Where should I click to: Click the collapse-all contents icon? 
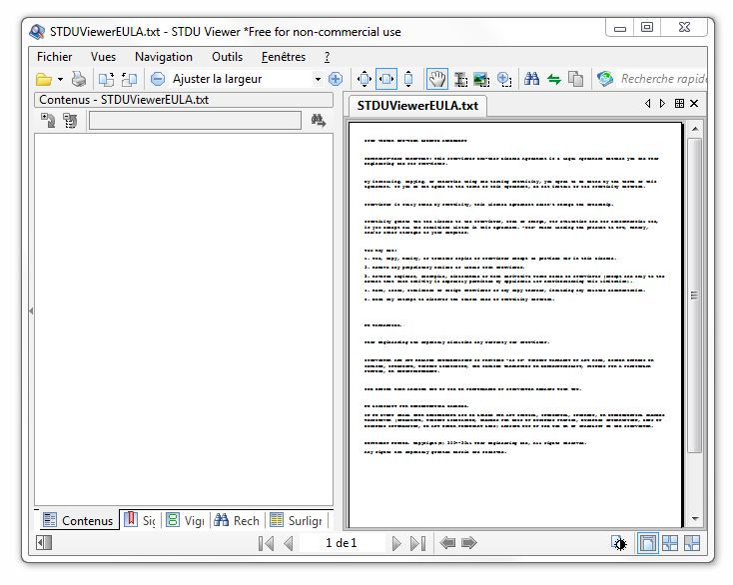click(70, 121)
